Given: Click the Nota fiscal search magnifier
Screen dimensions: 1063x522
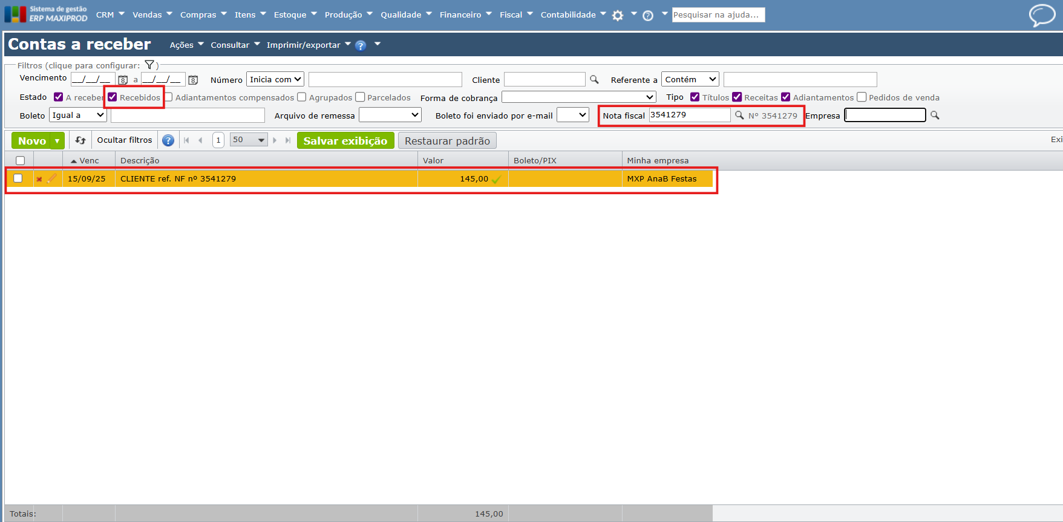Looking at the screenshot, I should click(x=739, y=115).
